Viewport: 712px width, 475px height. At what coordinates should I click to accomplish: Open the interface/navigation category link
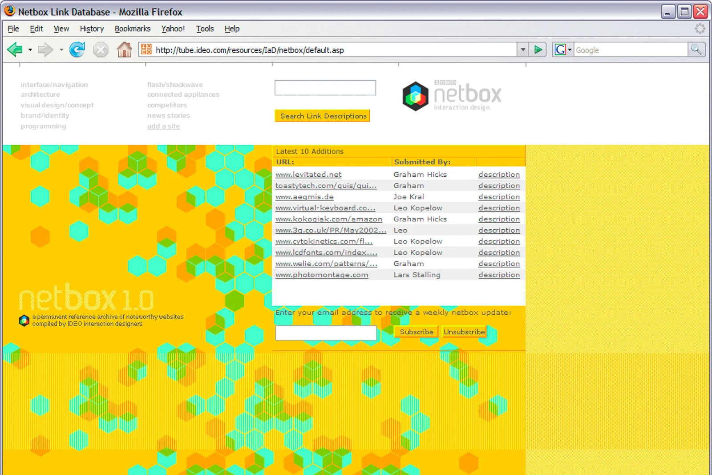[54, 85]
